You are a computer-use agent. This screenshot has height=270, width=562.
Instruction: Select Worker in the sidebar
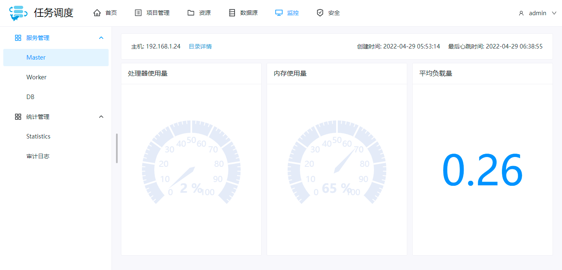[x=37, y=77]
